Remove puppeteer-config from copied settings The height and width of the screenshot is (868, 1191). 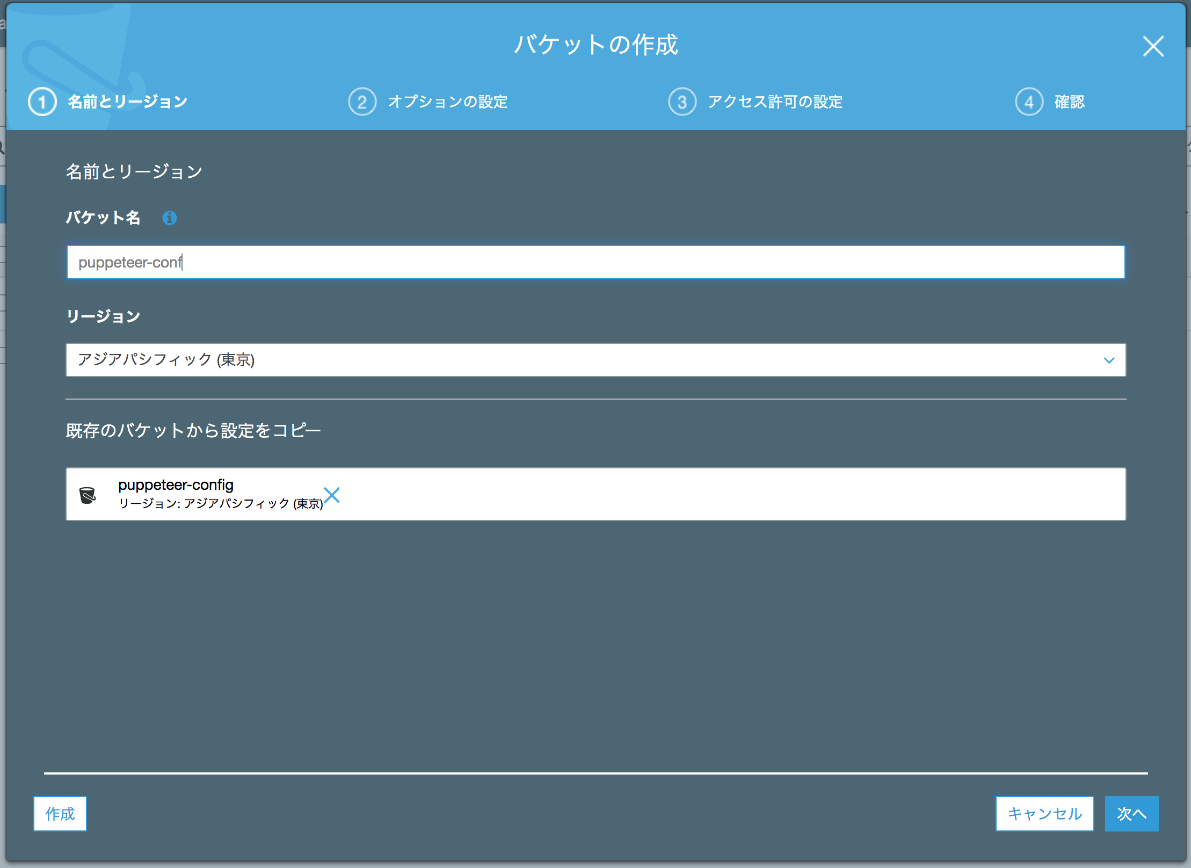332,495
